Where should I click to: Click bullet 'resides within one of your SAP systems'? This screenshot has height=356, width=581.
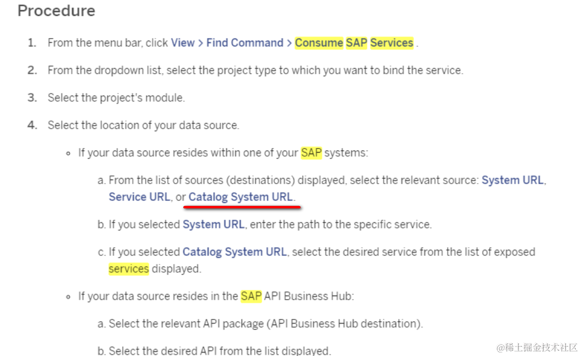tap(223, 153)
